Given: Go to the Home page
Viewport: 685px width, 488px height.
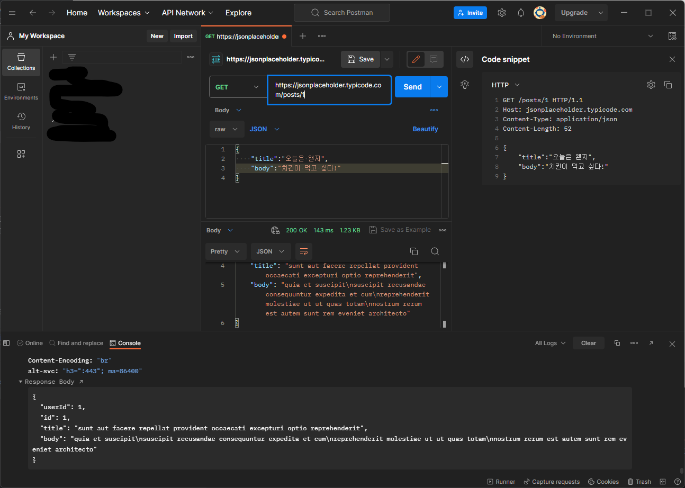Looking at the screenshot, I should tap(77, 13).
